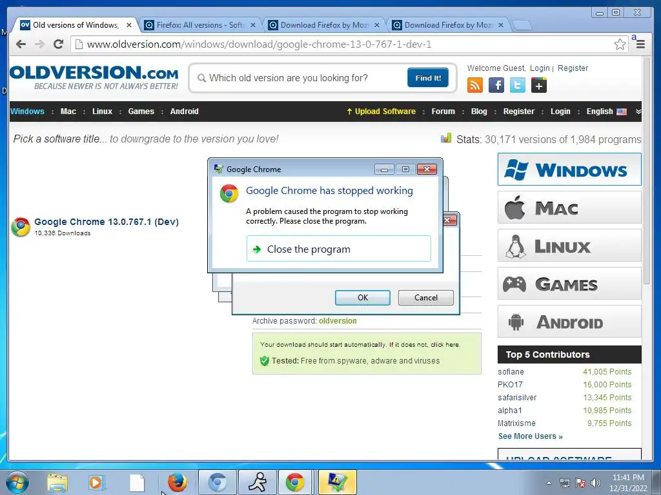
Task: Open the Action Center flag tray icon
Action: click(580, 483)
